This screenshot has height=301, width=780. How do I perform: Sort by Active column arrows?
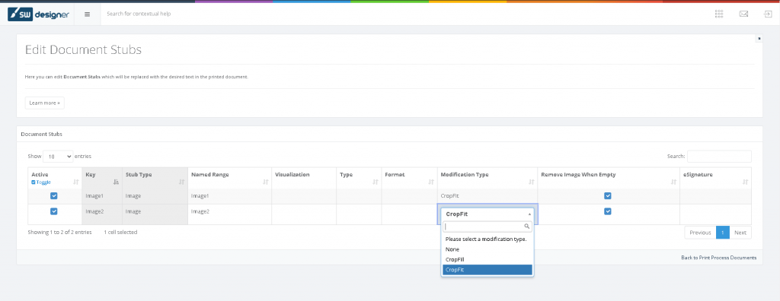(76, 182)
